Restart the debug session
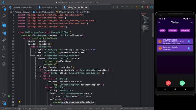196x110 pixels. point(141,7)
